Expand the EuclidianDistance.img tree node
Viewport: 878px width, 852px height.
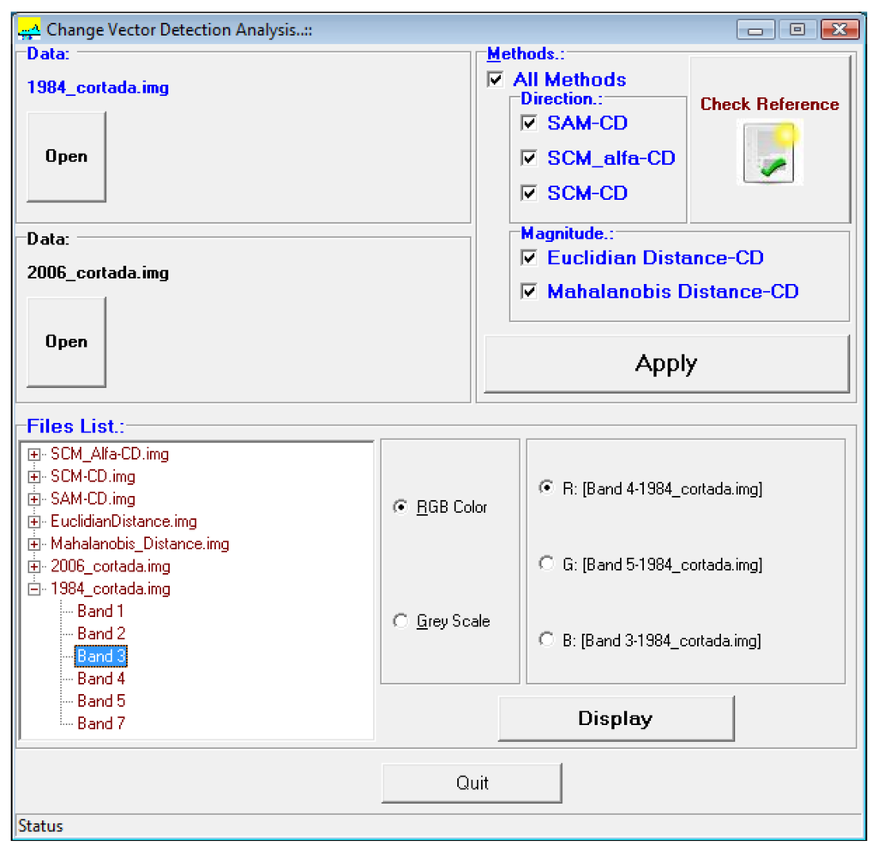[x=34, y=522]
